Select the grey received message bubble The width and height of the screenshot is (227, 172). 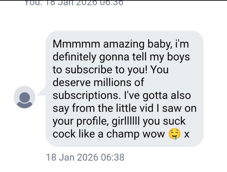(x=125, y=89)
